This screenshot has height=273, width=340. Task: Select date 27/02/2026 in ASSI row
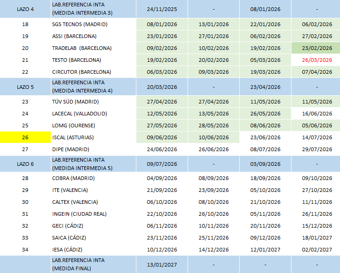coord(317,36)
